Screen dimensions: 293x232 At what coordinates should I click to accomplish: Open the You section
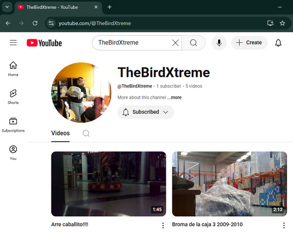(x=13, y=153)
